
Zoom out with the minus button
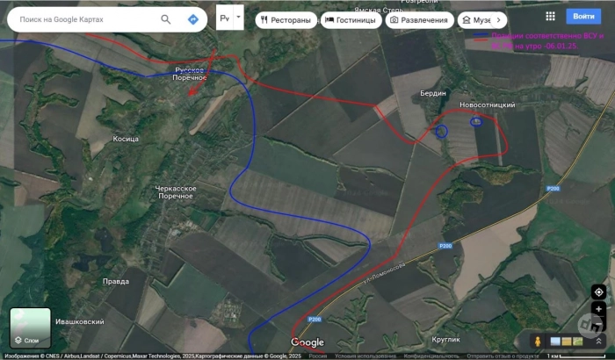tap(598, 325)
